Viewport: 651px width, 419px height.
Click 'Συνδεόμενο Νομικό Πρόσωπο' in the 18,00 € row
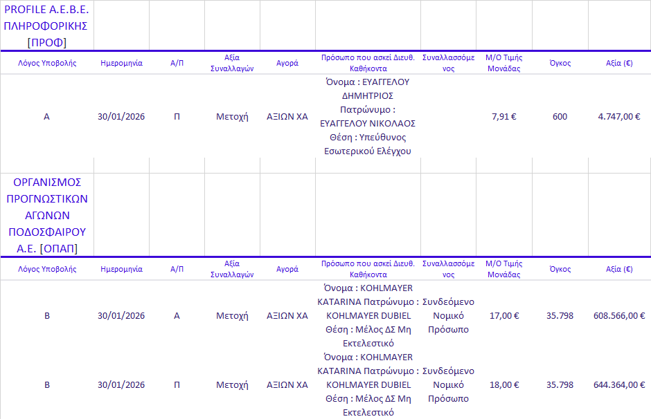(x=448, y=385)
